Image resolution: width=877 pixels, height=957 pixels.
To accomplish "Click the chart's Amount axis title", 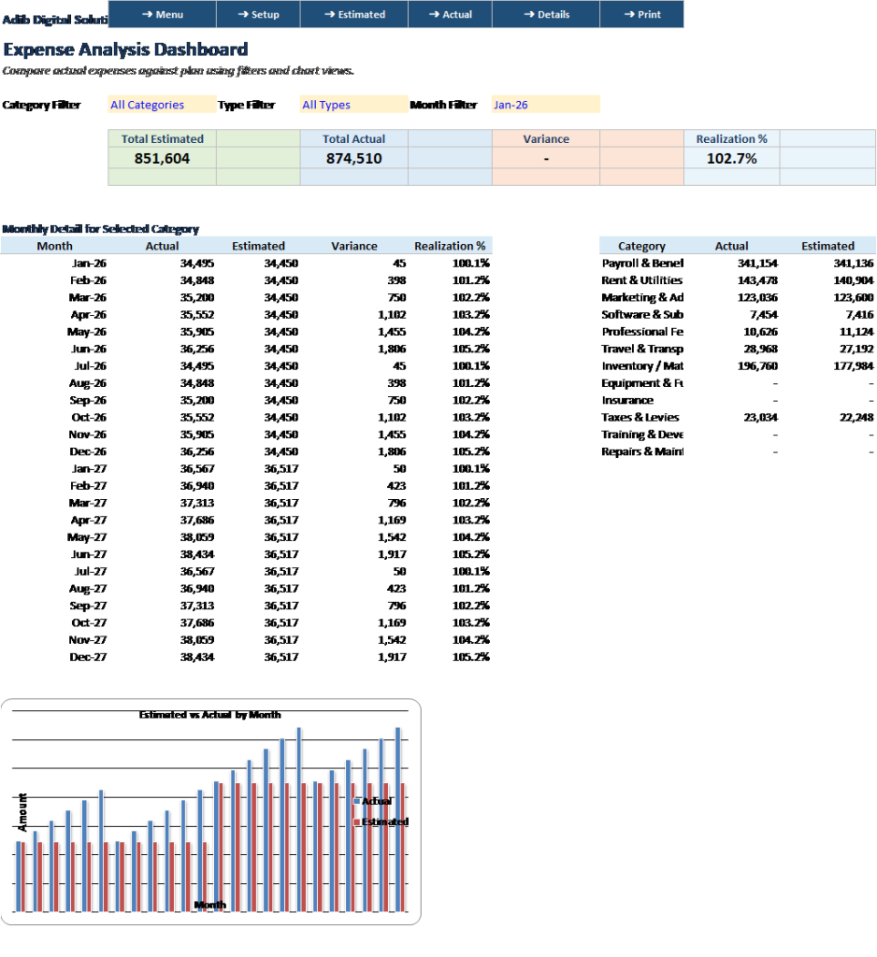I will [x=22, y=812].
